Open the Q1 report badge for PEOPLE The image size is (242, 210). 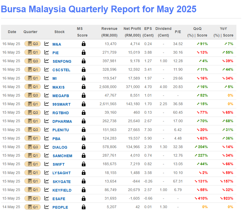(32, 207)
